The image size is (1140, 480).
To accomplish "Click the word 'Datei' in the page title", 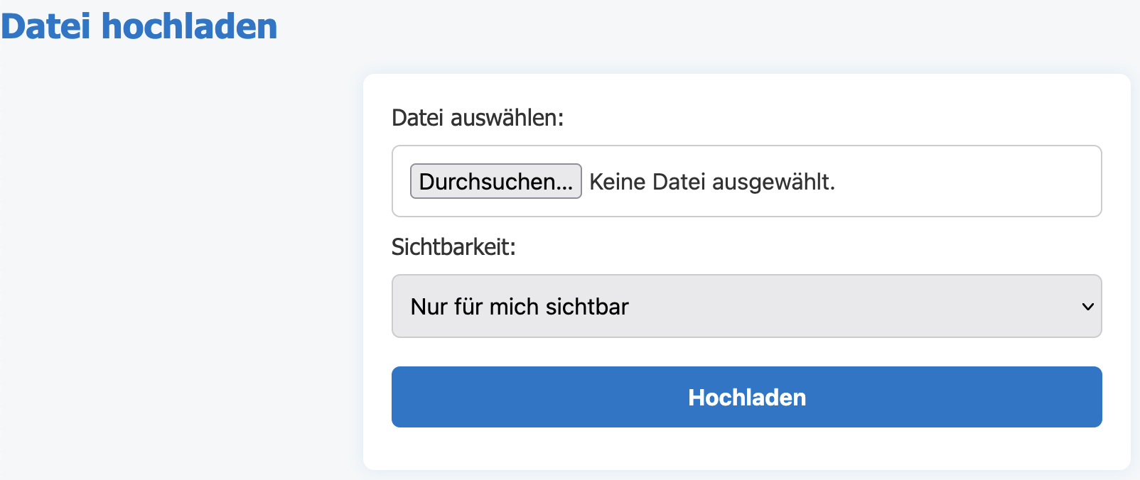I will pos(46,26).
